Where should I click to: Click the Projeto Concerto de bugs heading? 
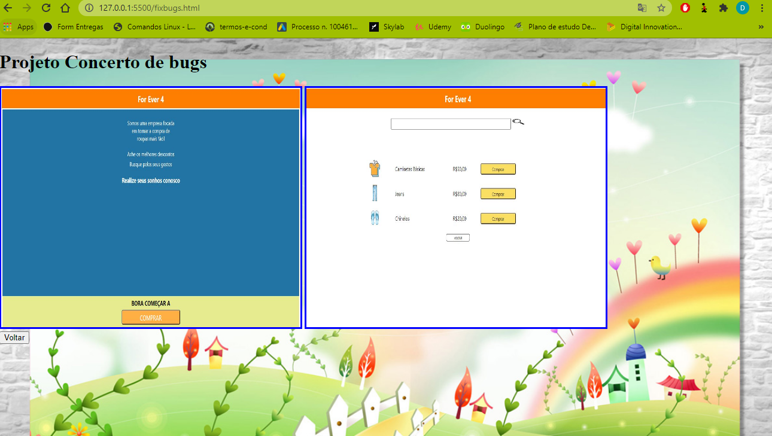104,62
